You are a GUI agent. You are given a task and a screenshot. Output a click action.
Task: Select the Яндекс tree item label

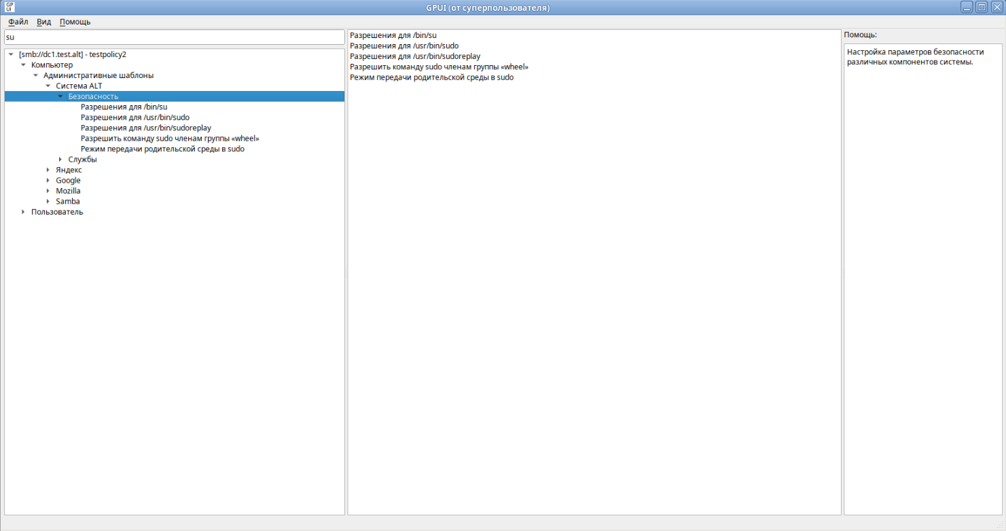69,170
